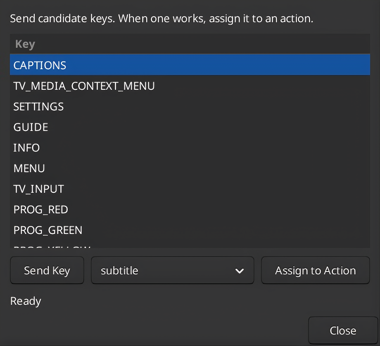Click the word subtitle in the combo box
The width and height of the screenshot is (380, 346).
pyautogui.click(x=119, y=270)
